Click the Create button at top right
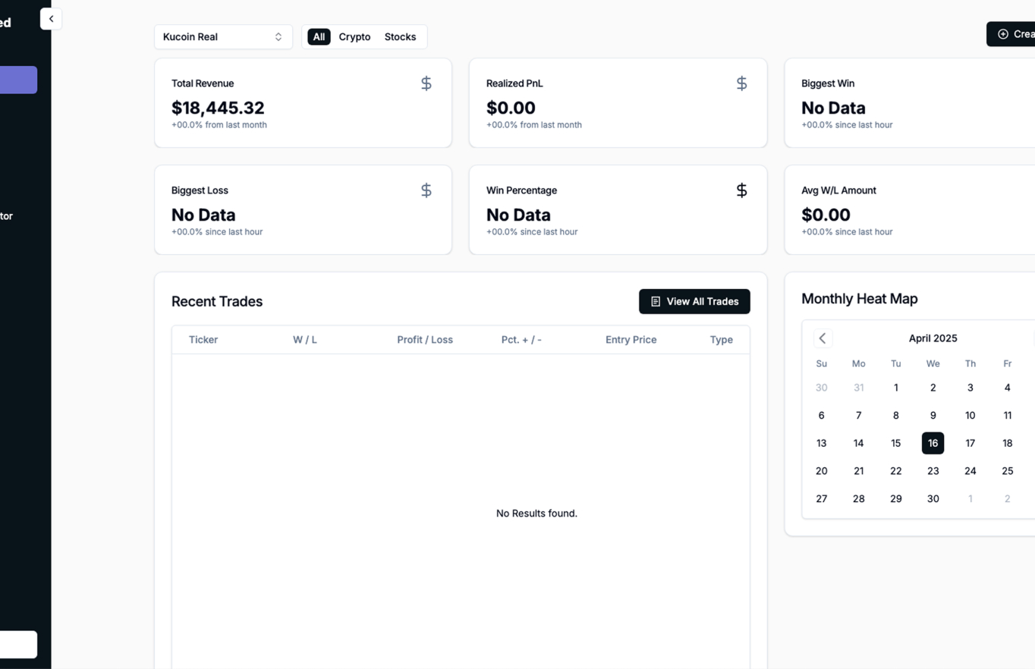The width and height of the screenshot is (1035, 669). point(1011,34)
